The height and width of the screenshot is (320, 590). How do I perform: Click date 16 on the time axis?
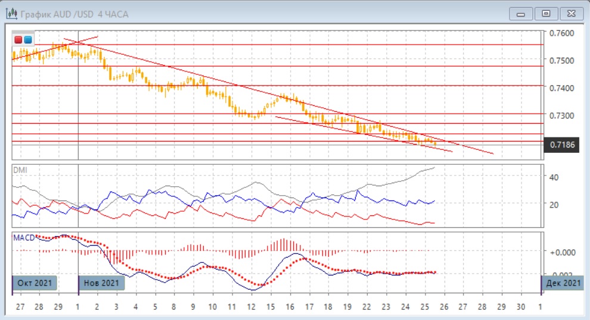290,307
